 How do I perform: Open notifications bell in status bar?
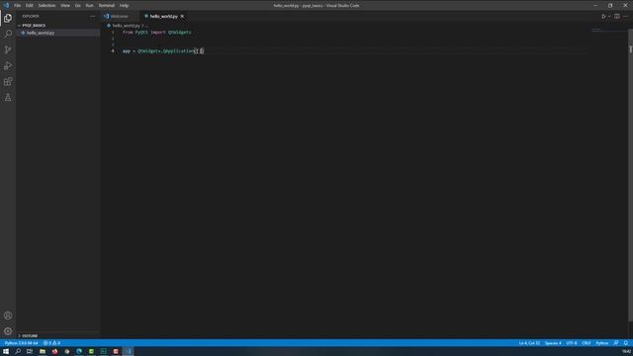point(626,343)
